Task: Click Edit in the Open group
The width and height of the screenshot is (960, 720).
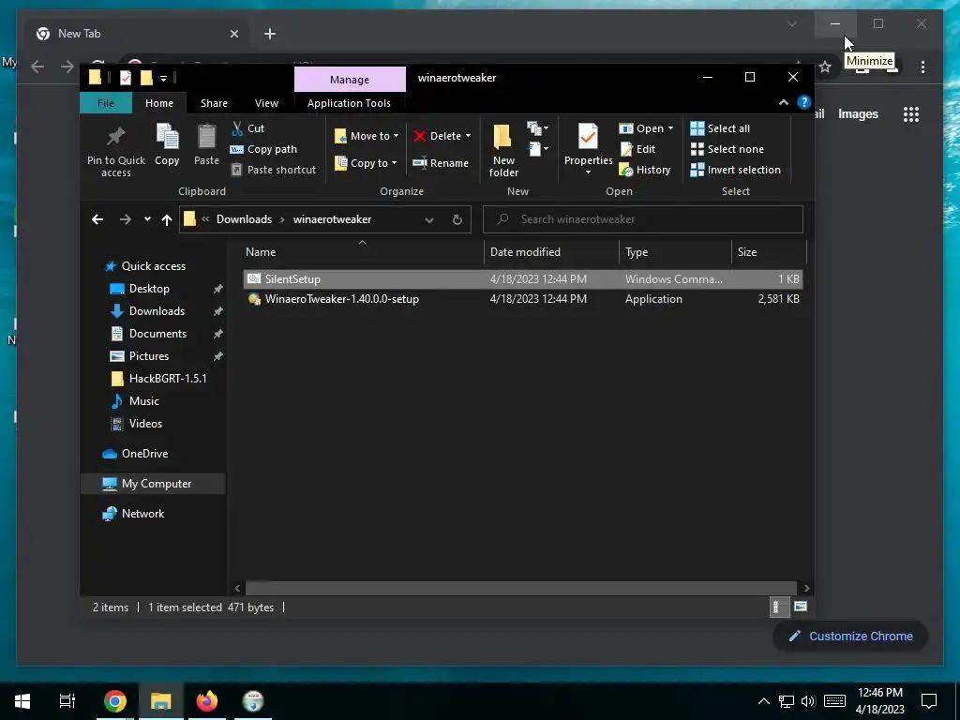Action: point(637,149)
